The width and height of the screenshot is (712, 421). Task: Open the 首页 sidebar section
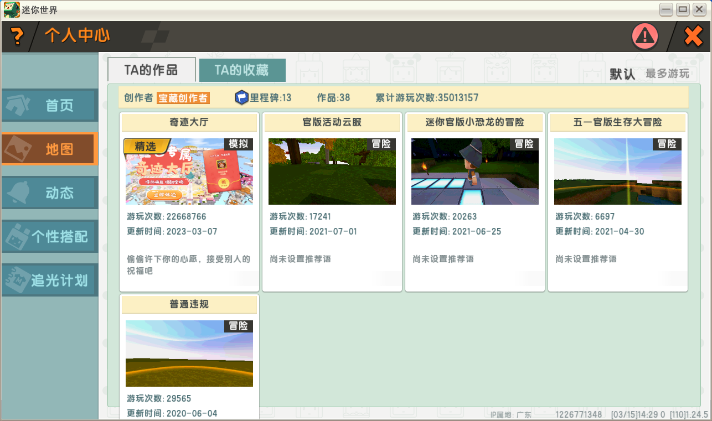tap(50, 105)
